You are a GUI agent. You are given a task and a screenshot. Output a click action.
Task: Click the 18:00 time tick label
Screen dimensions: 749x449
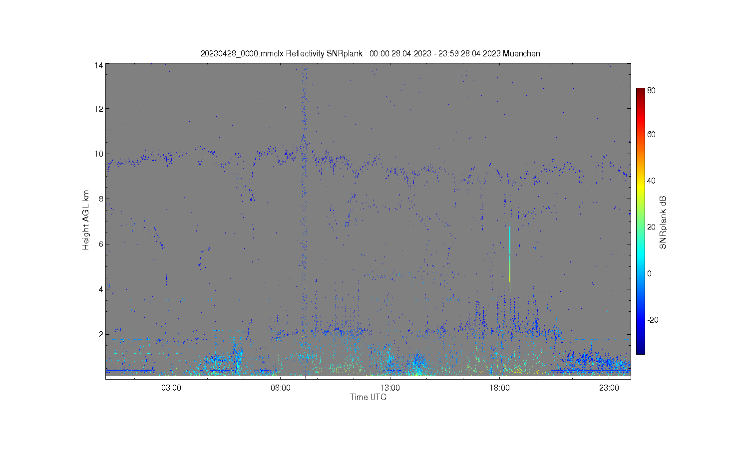pos(499,388)
